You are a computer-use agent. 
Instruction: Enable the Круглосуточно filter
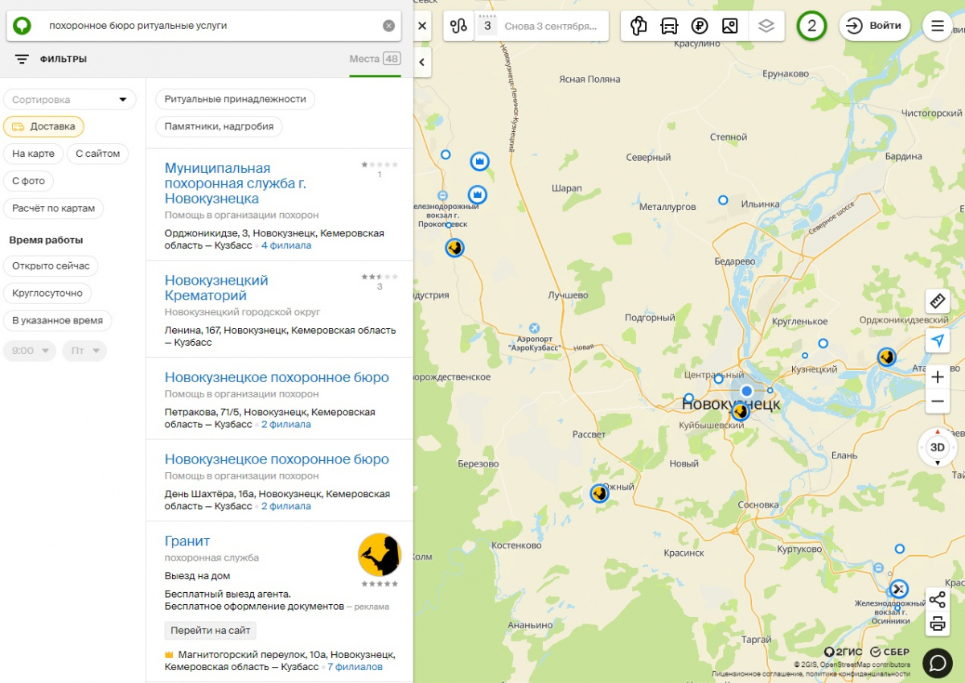[47, 293]
